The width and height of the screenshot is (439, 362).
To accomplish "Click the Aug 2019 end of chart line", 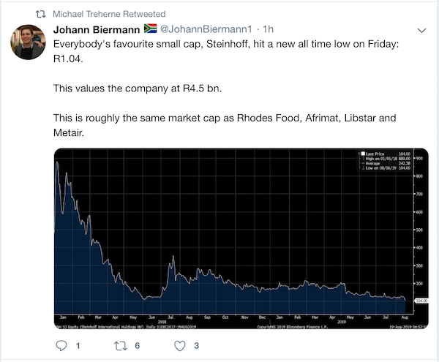I will click(x=405, y=300).
